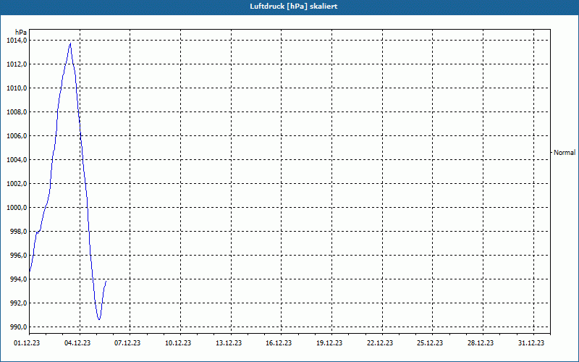Select the 990,0 y-axis value
The width and height of the screenshot is (579, 362).
[18, 327]
